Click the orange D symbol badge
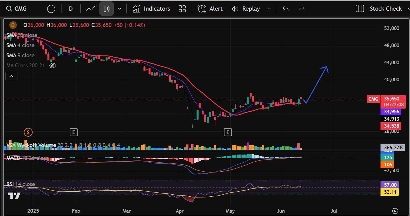 (13, 25)
